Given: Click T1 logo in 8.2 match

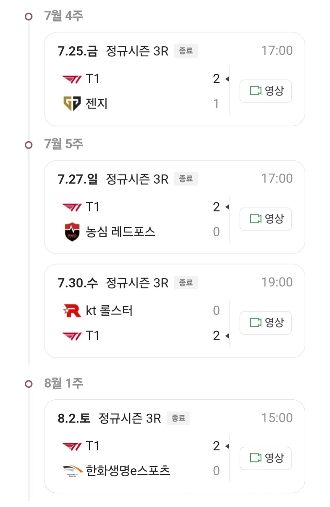Looking at the screenshot, I should [x=72, y=446].
